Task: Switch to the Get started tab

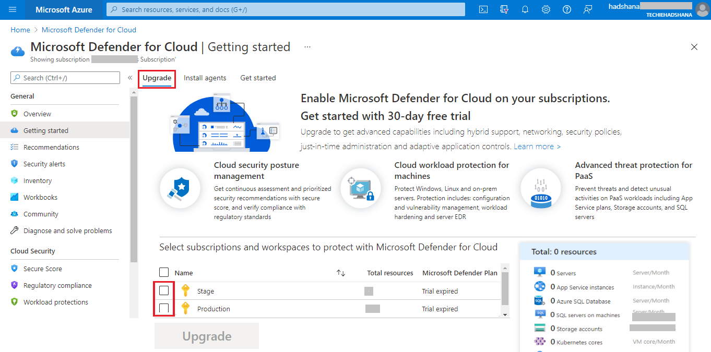Action: pyautogui.click(x=258, y=78)
